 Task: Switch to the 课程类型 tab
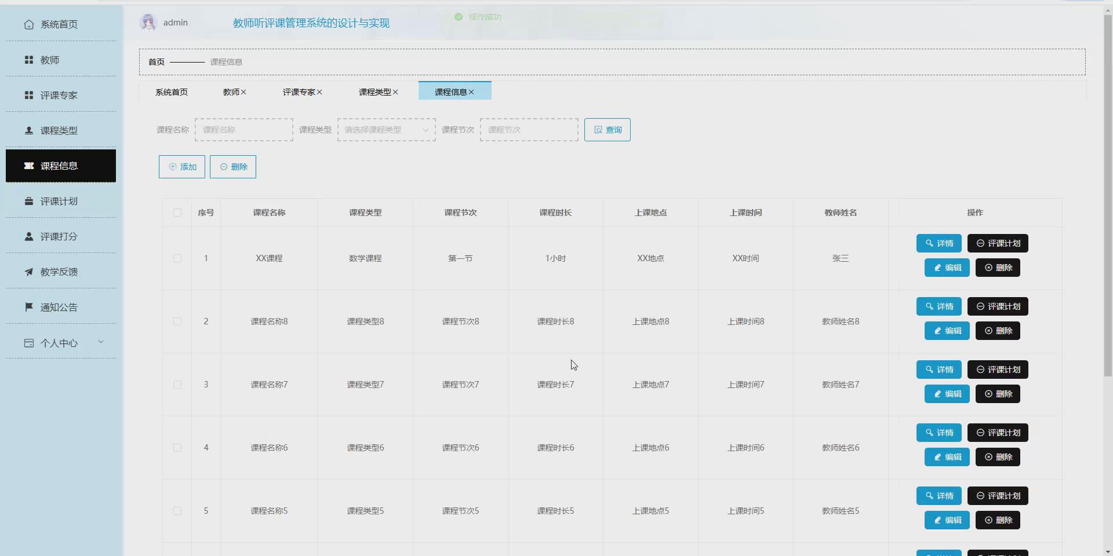pyautogui.click(x=374, y=92)
